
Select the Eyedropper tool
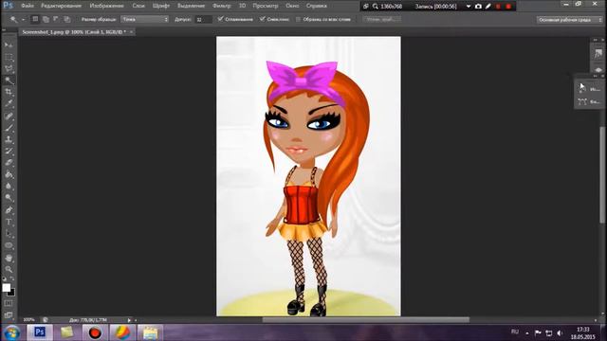point(9,103)
